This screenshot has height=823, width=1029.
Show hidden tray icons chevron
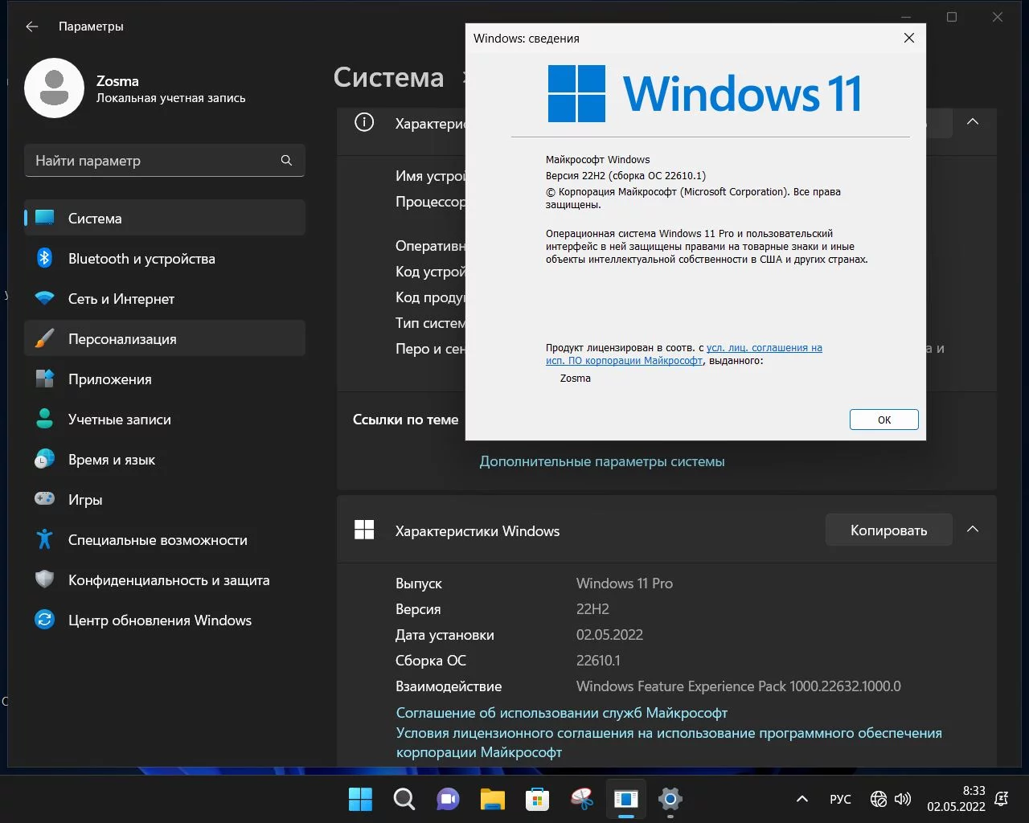point(801,799)
